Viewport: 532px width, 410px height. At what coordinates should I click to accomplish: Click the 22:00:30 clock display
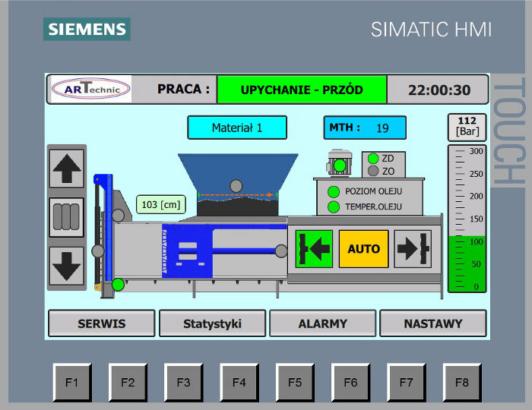pyautogui.click(x=439, y=90)
